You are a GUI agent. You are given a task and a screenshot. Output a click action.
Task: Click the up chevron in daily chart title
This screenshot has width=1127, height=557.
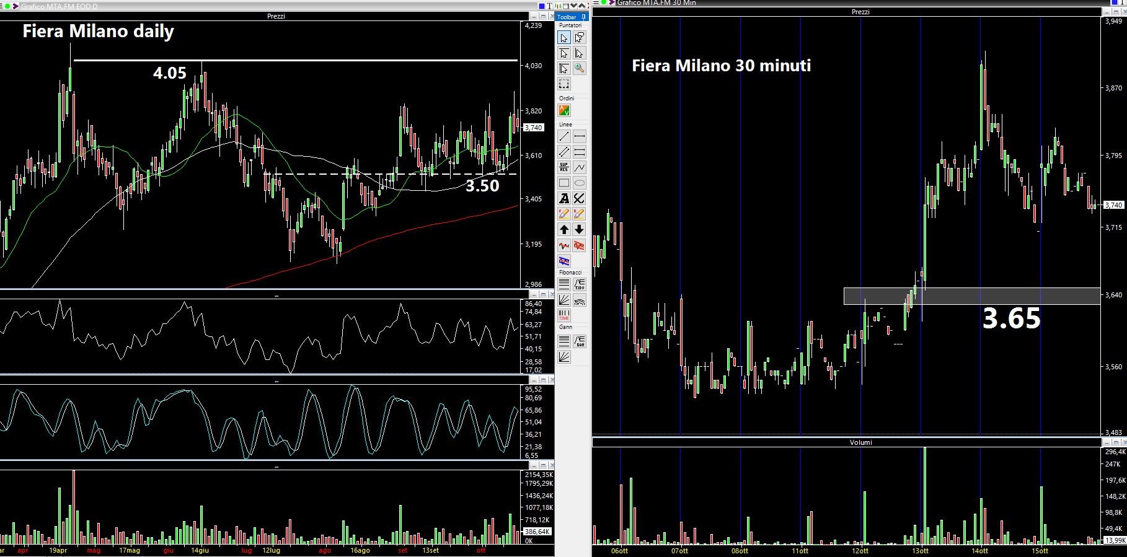pos(583,6)
